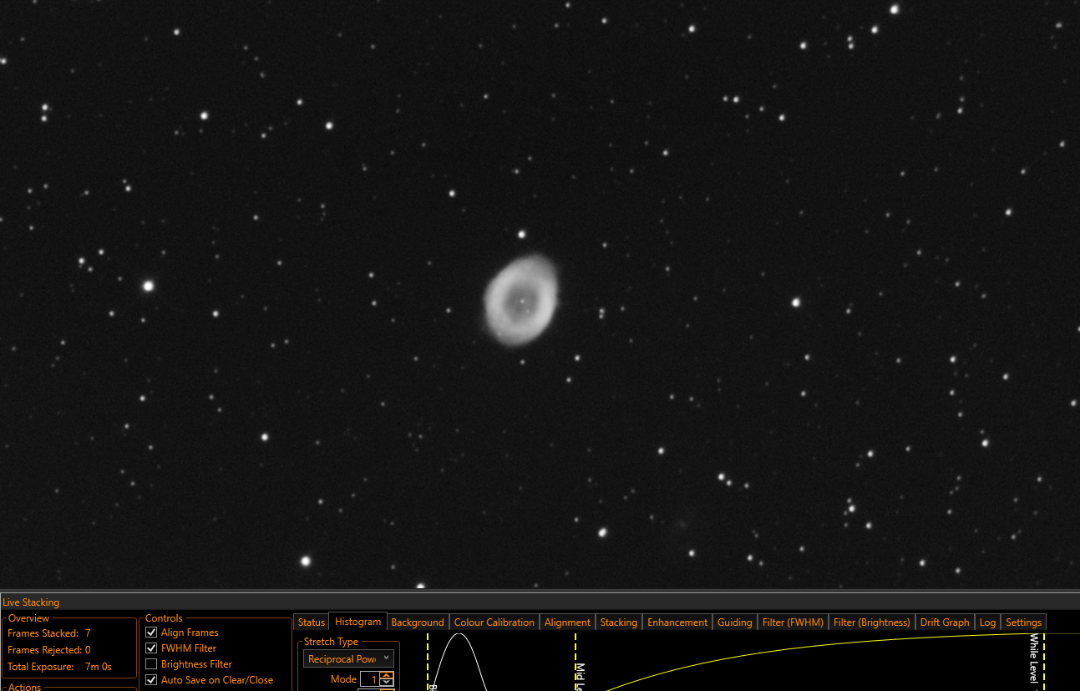Screen dimensions: 1080x691
Task: Select the Filter (Brightness) tab
Action: point(872,622)
